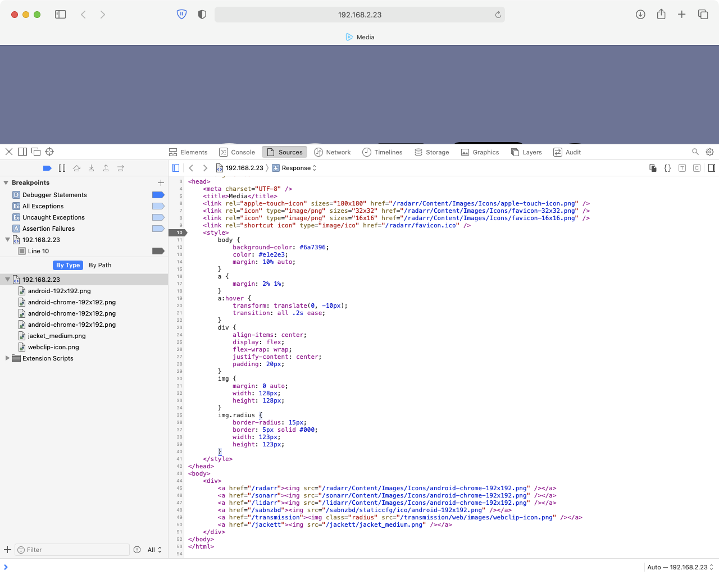Select By Path grouping
The image size is (719, 575).
(x=100, y=265)
